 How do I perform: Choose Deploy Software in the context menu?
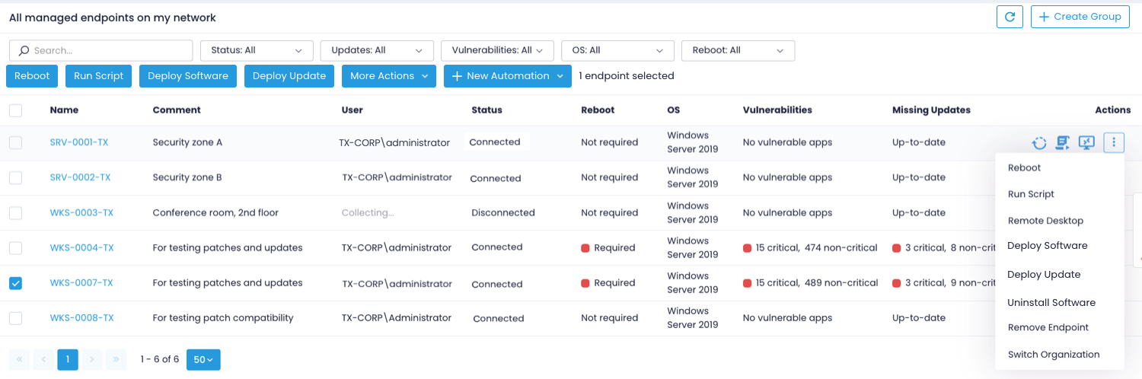click(1047, 246)
